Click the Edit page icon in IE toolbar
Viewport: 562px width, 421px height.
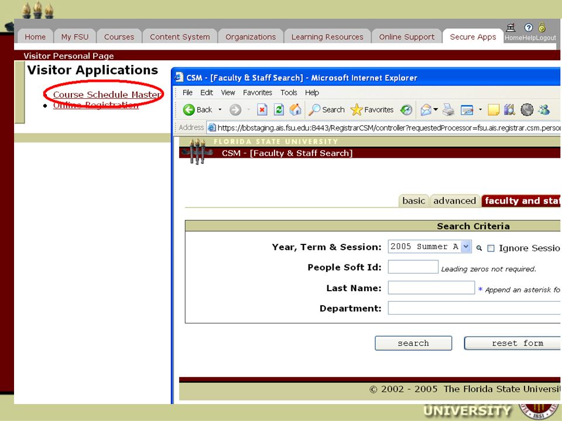point(467,109)
